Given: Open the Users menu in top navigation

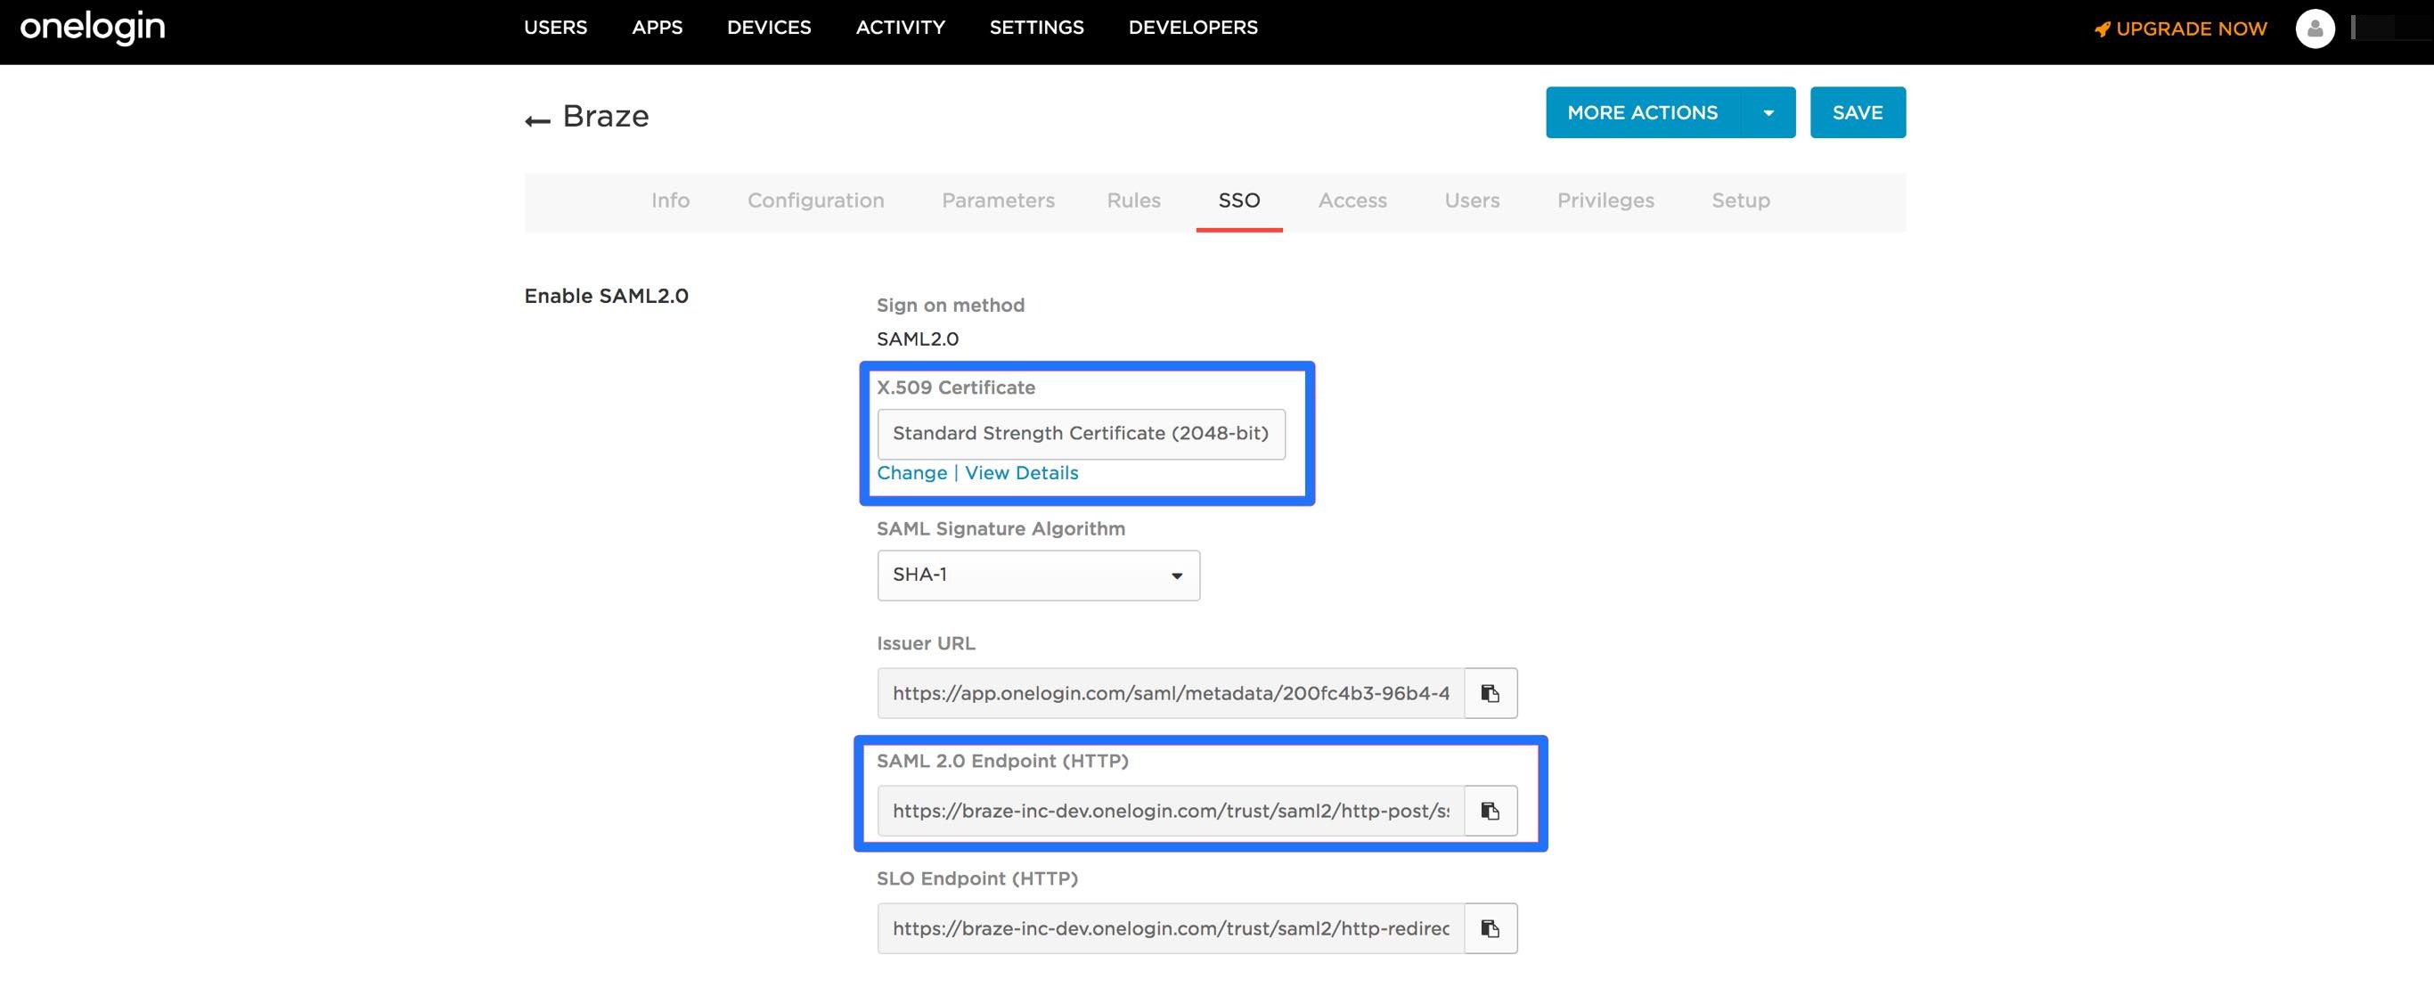Looking at the screenshot, I should [x=555, y=28].
